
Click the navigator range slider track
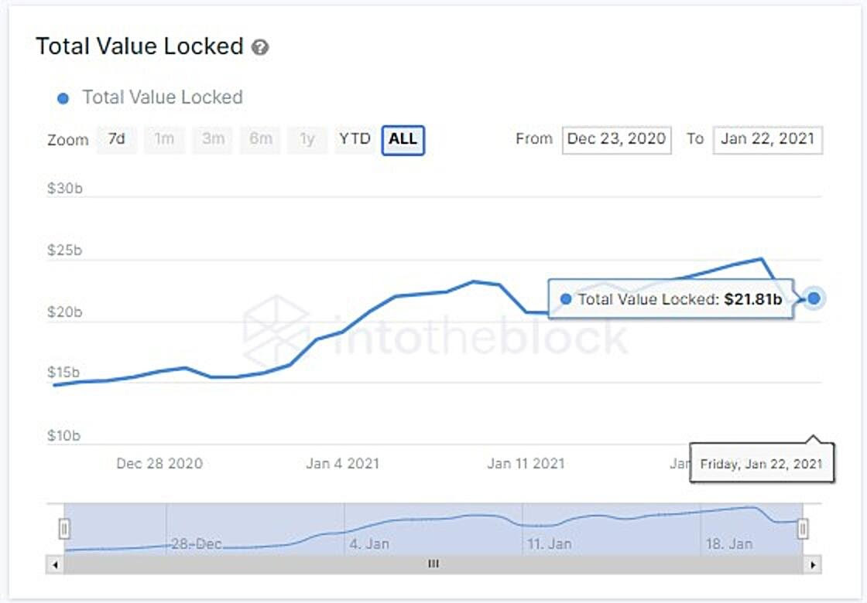(x=433, y=528)
